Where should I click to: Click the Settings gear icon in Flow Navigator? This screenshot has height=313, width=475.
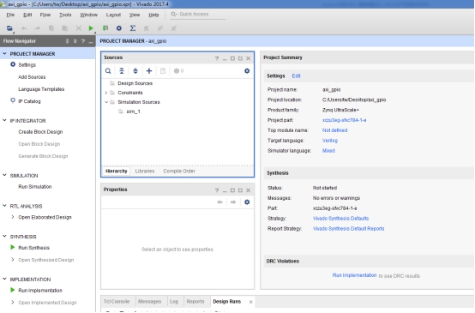click(13, 64)
